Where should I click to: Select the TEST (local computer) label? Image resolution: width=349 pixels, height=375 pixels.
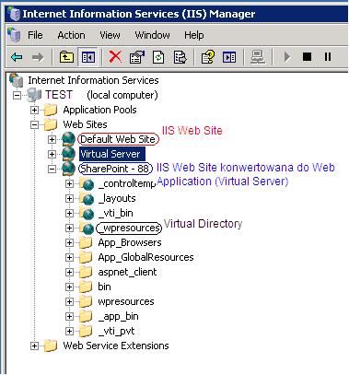(x=101, y=95)
